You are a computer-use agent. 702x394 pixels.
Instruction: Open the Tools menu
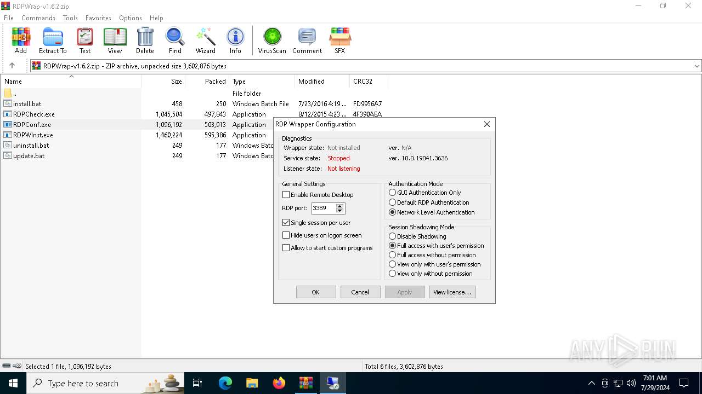click(70, 18)
